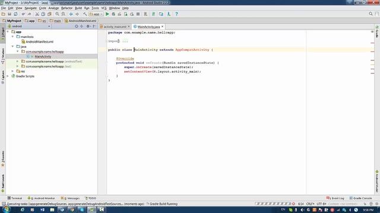Open the Favorites side panel tab
The width and height of the screenshot is (380, 213).
point(3,159)
